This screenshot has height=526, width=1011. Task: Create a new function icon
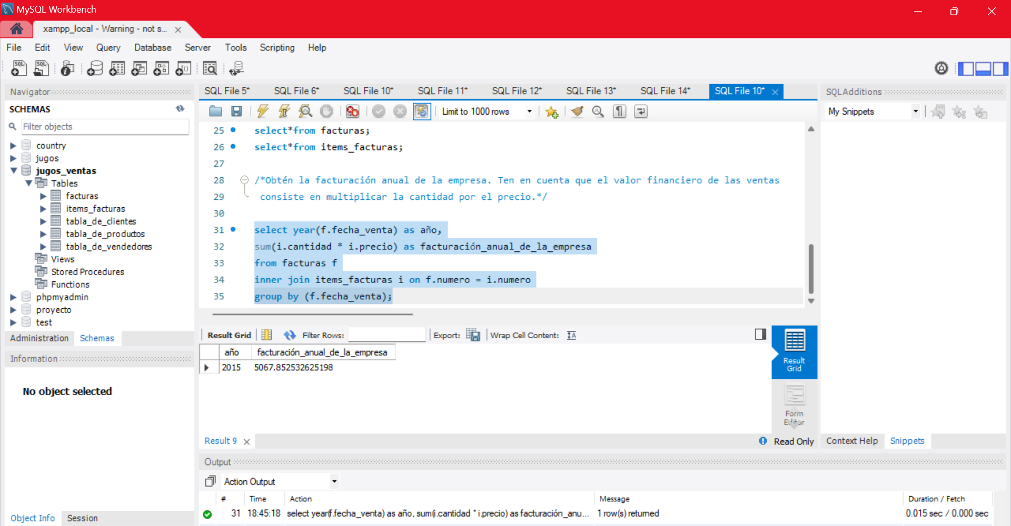[183, 68]
